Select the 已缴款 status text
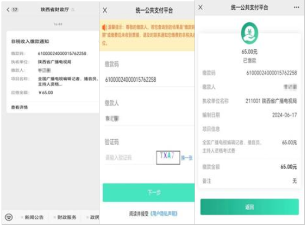 [x=249, y=61]
